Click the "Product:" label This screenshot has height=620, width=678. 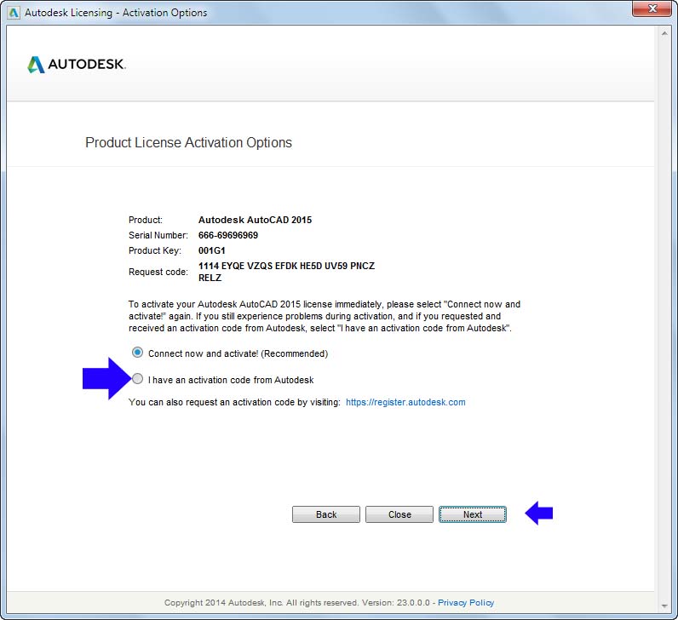pyautogui.click(x=146, y=220)
